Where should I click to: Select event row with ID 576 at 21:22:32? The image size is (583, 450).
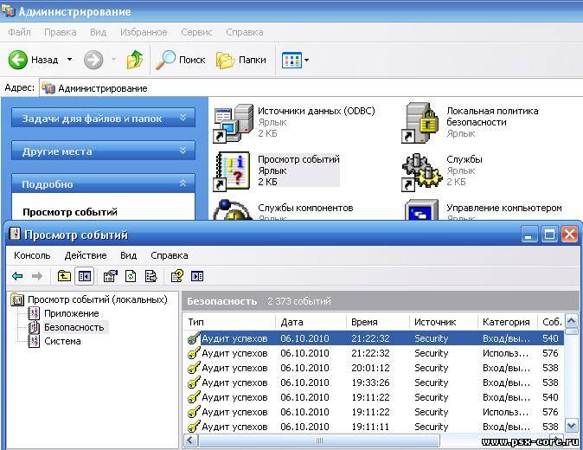coord(374,353)
